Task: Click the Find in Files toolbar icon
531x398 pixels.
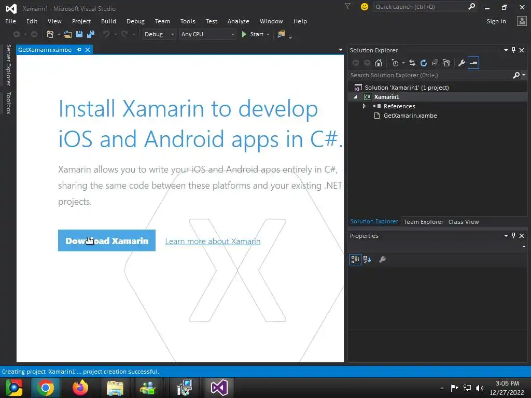Action: coord(281,34)
